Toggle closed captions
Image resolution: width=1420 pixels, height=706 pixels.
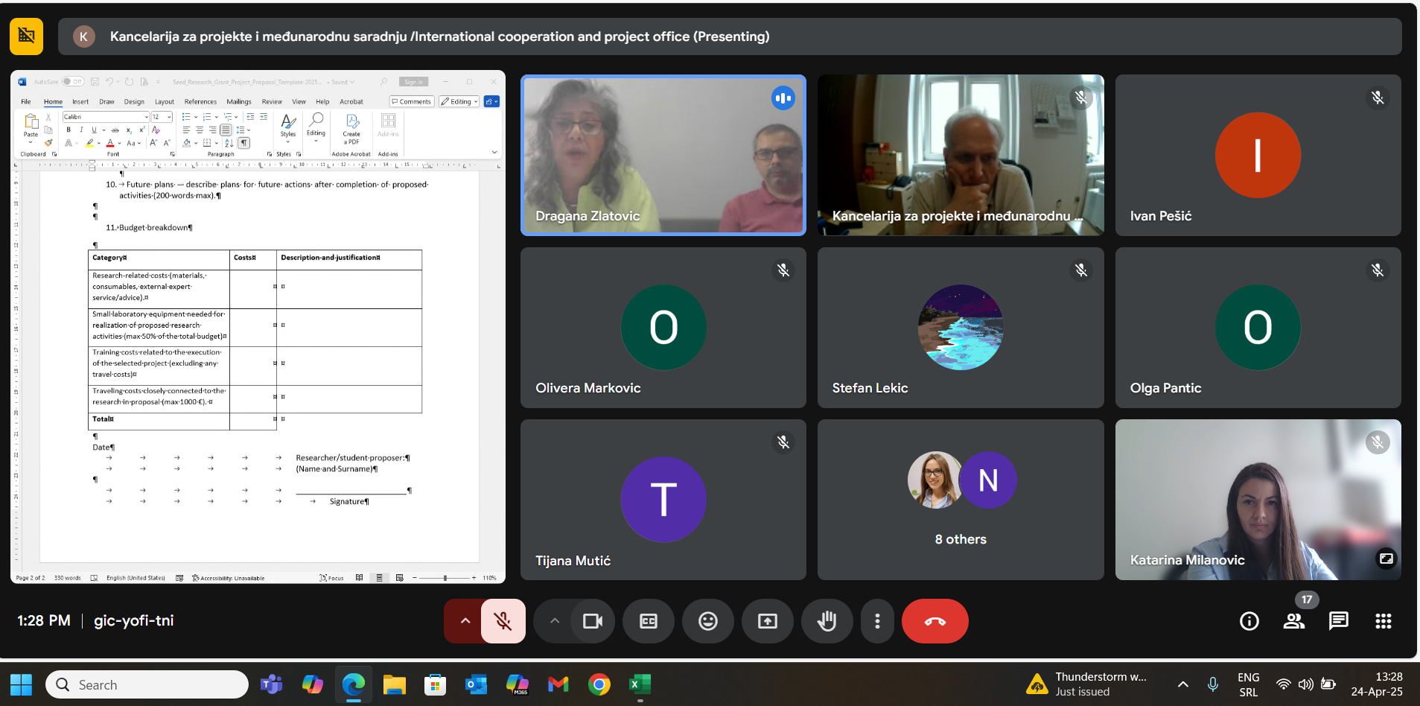(649, 621)
